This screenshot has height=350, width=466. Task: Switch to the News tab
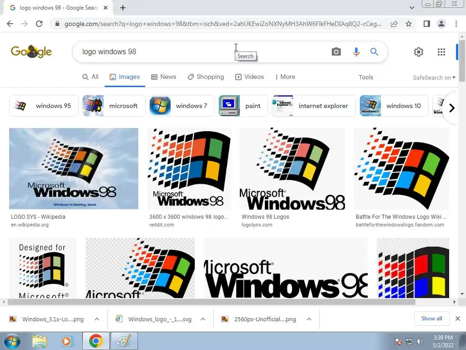tap(163, 77)
